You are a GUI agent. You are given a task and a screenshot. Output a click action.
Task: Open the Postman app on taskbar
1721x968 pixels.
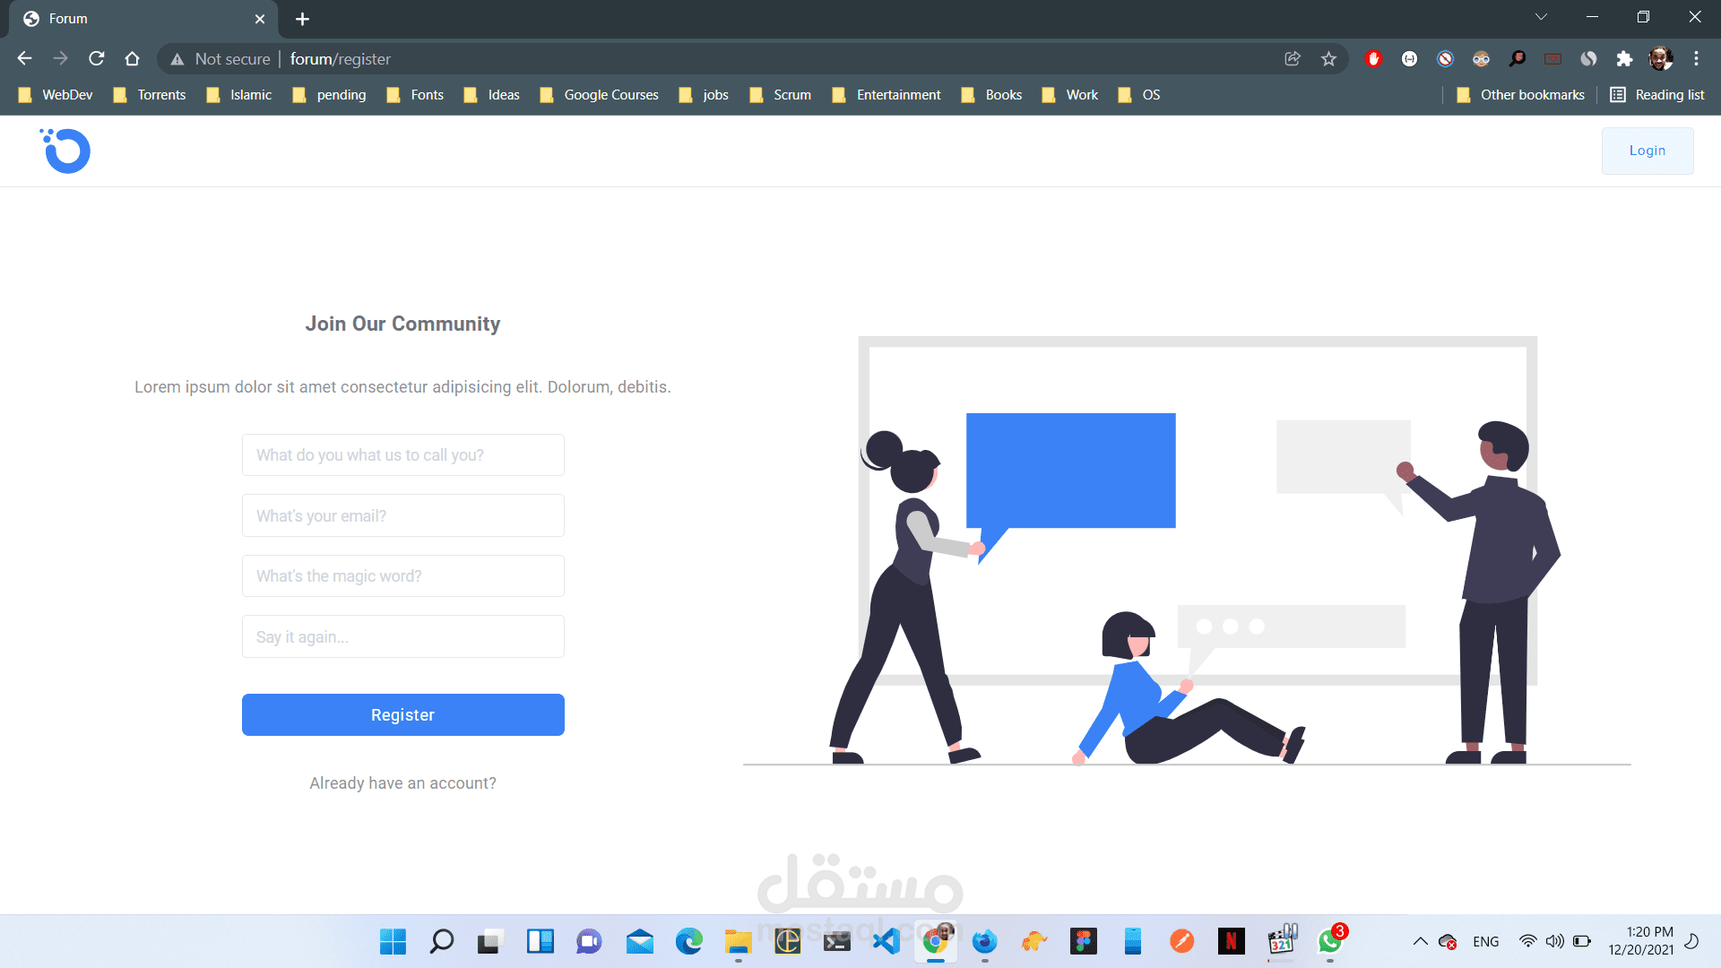pos(1182,941)
